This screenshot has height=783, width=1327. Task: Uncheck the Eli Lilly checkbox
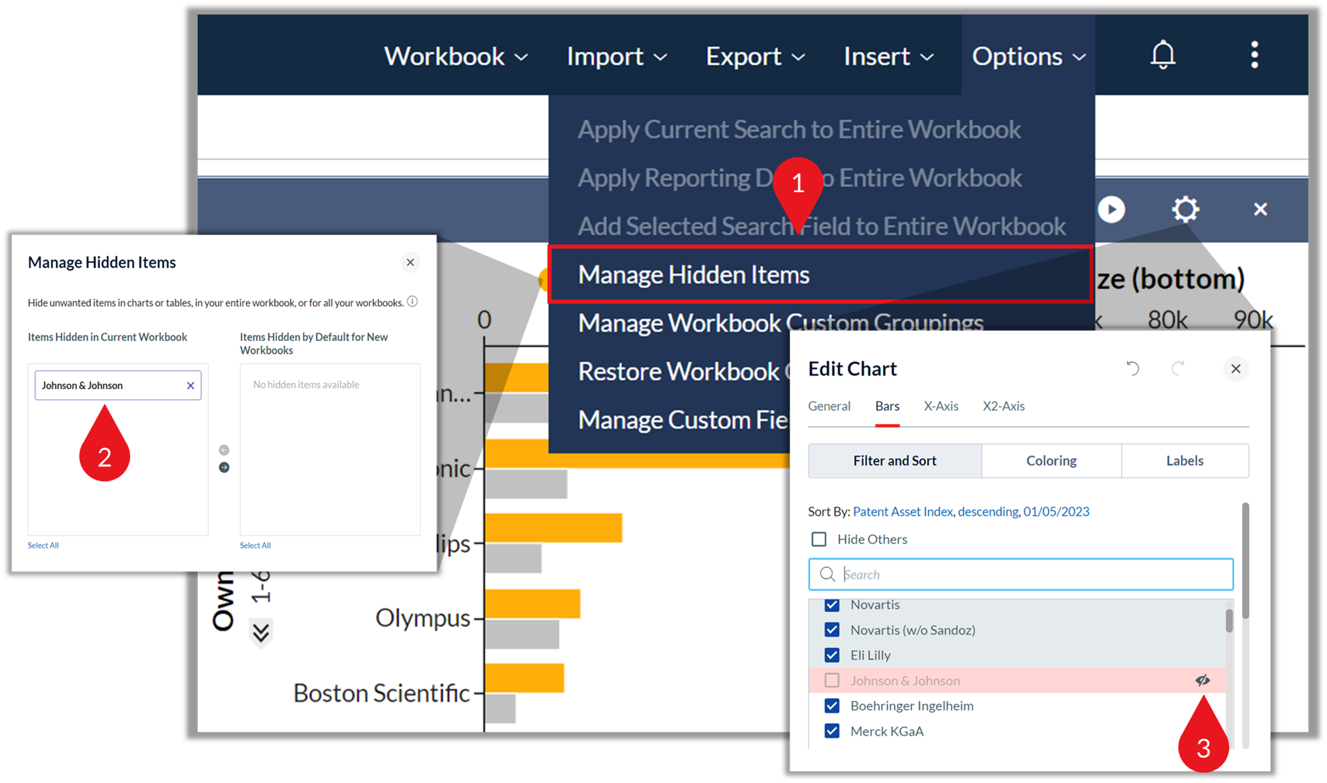(831, 655)
